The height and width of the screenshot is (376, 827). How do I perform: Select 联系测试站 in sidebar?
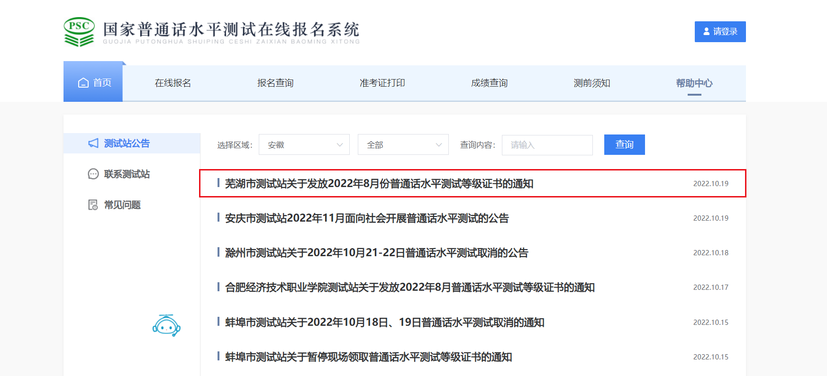tap(127, 174)
